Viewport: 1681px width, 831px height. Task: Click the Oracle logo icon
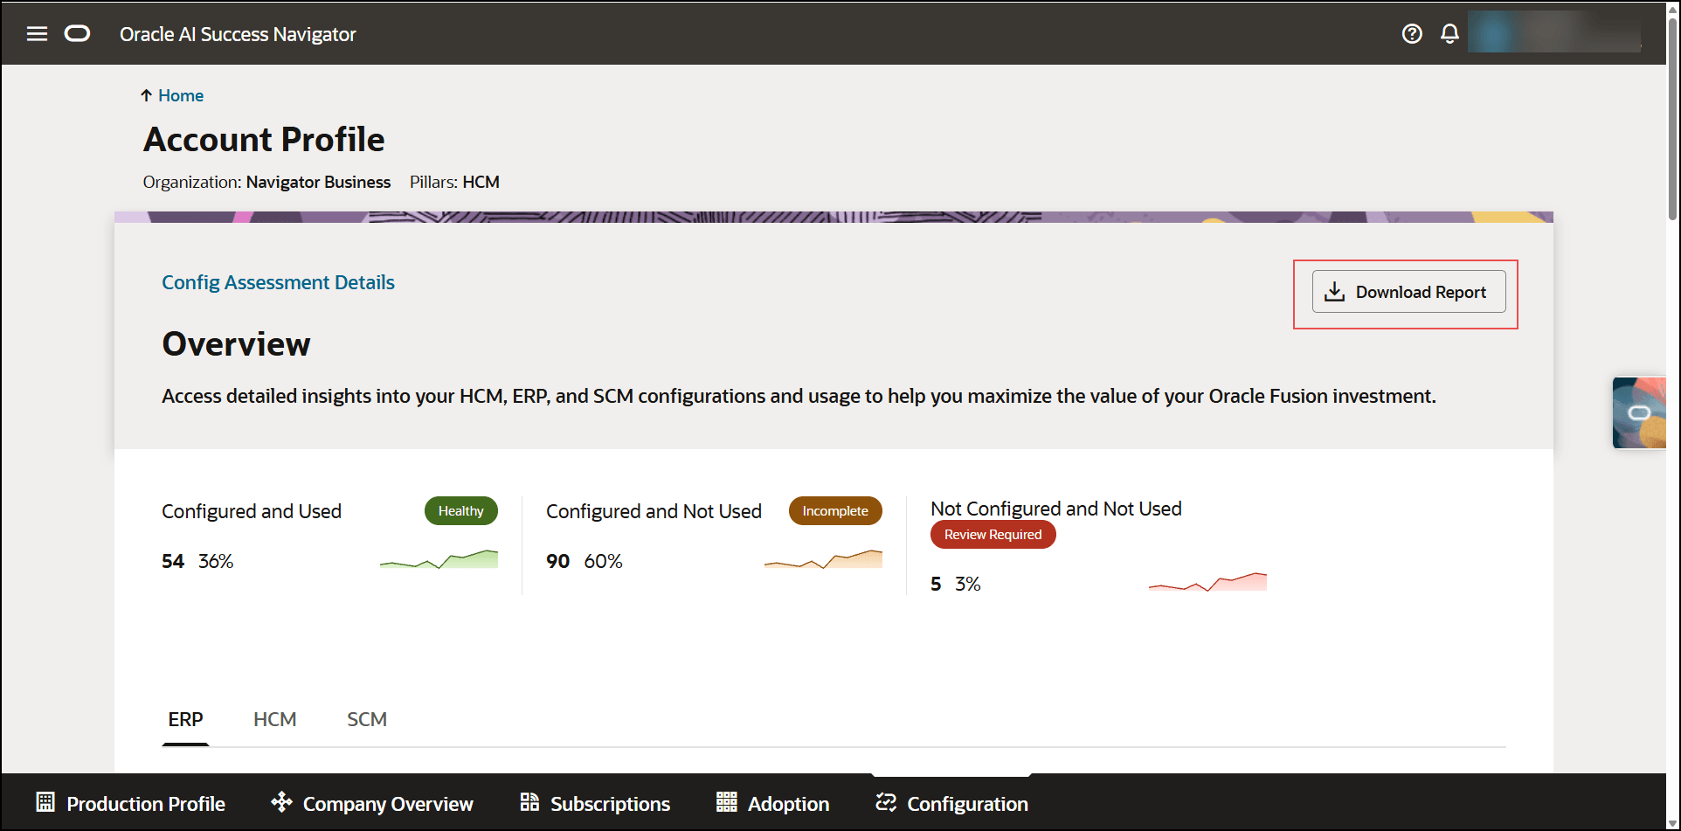[78, 34]
